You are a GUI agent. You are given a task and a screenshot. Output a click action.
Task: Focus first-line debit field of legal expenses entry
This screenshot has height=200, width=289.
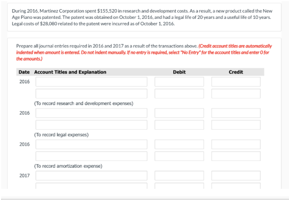(179, 113)
